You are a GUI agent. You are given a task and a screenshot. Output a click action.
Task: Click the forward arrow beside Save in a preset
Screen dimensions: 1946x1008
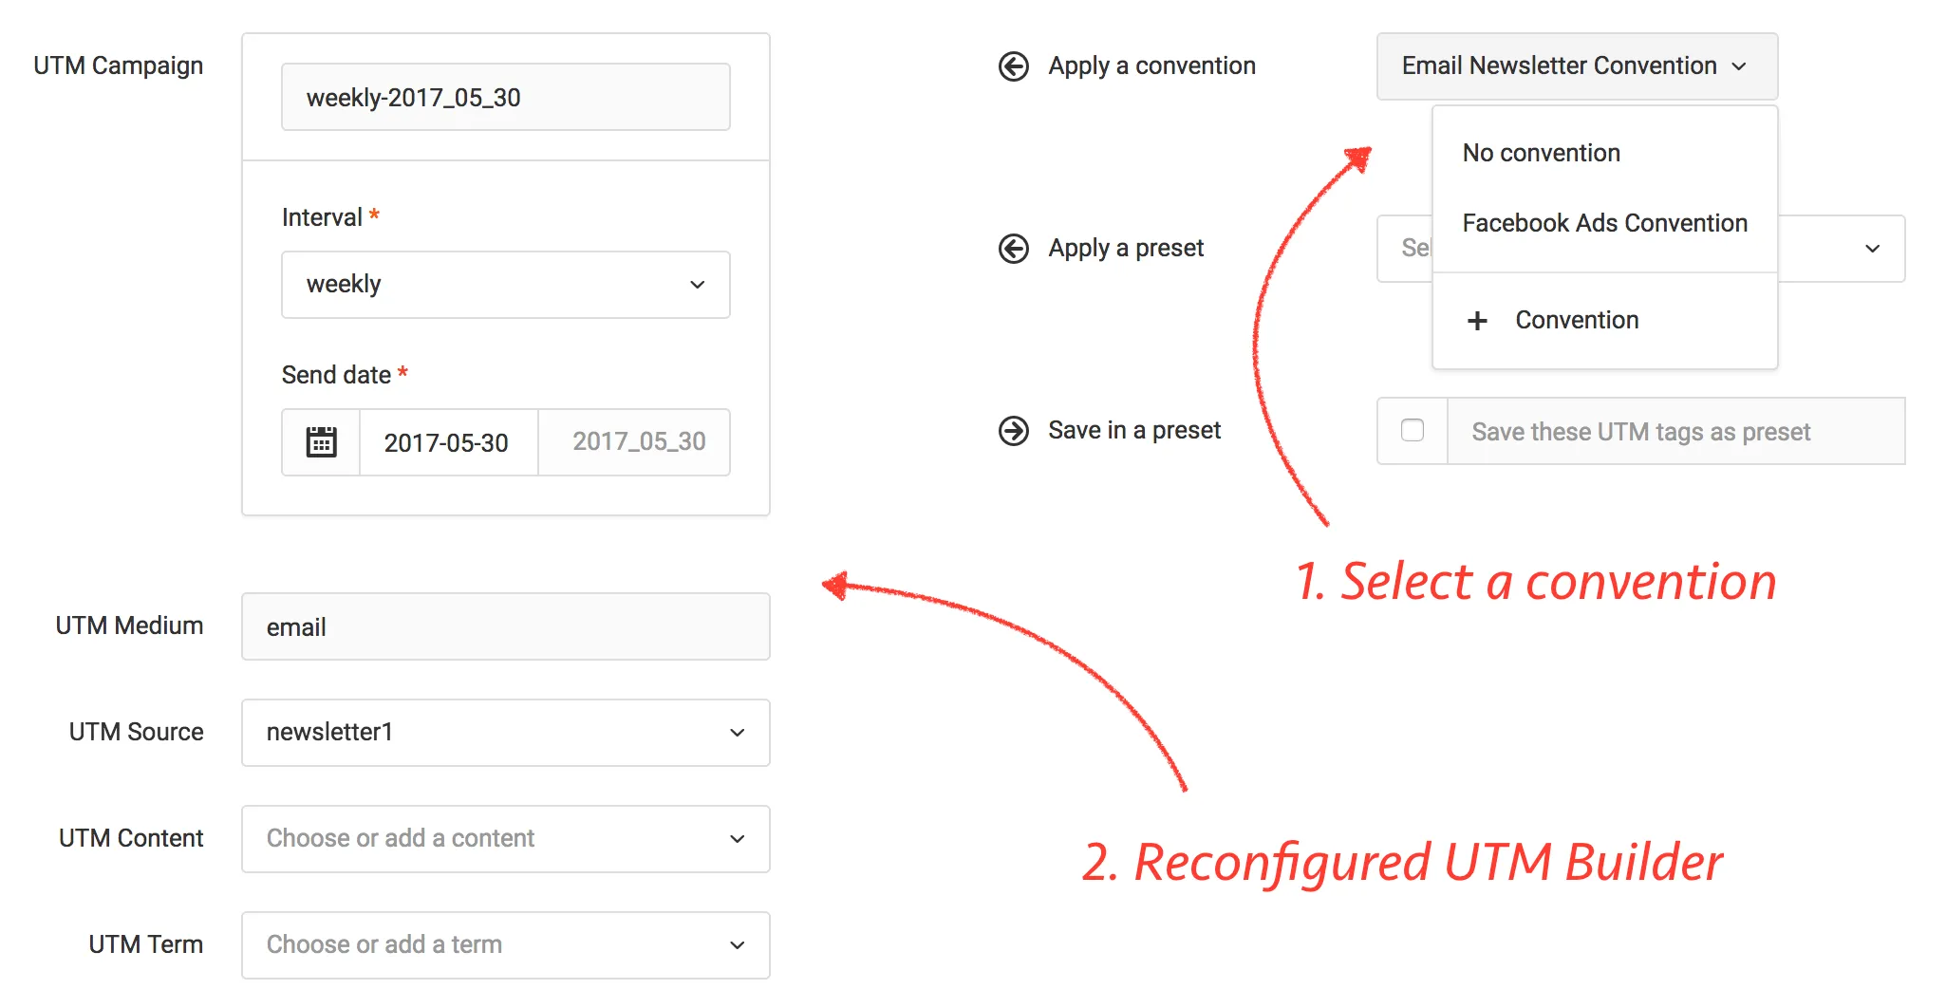[1015, 431]
